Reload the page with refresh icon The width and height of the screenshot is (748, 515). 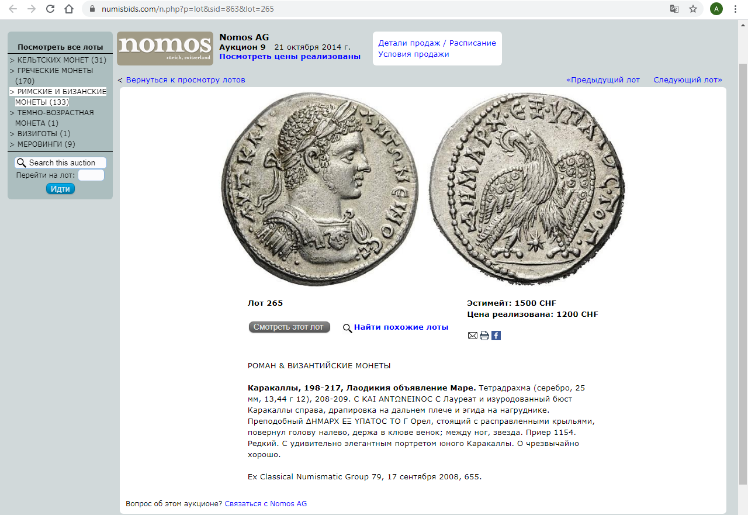click(50, 9)
